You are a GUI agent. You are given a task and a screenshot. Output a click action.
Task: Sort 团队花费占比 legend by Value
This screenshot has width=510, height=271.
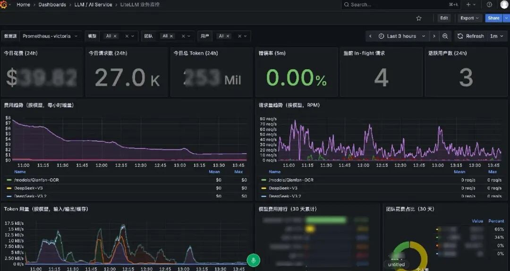click(477, 221)
